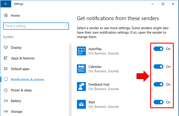The height and width of the screenshot is (116, 179).
Task: Select Default apps in sidebar
Action: tap(20, 69)
